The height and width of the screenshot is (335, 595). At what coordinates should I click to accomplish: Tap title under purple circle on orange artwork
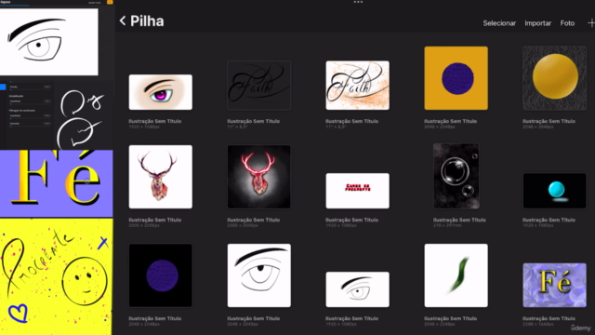pyautogui.click(x=450, y=121)
